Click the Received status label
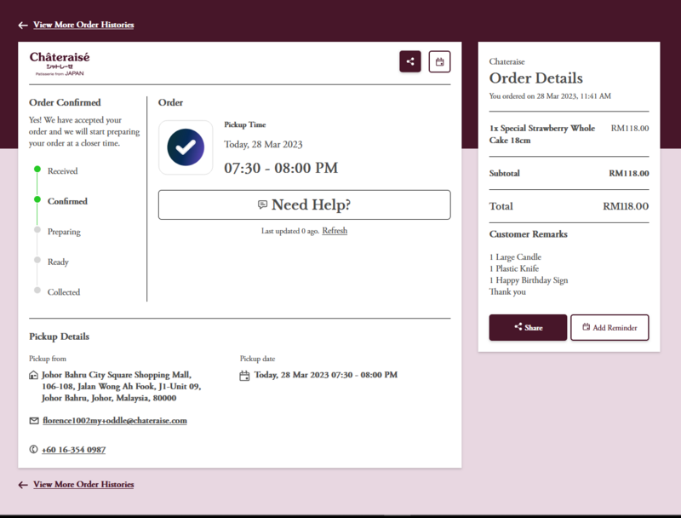681x518 pixels. (62, 171)
